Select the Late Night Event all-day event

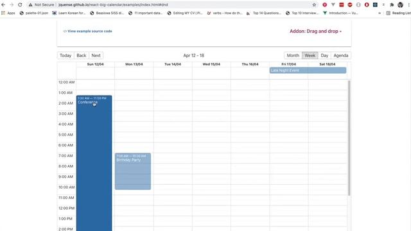pos(308,70)
